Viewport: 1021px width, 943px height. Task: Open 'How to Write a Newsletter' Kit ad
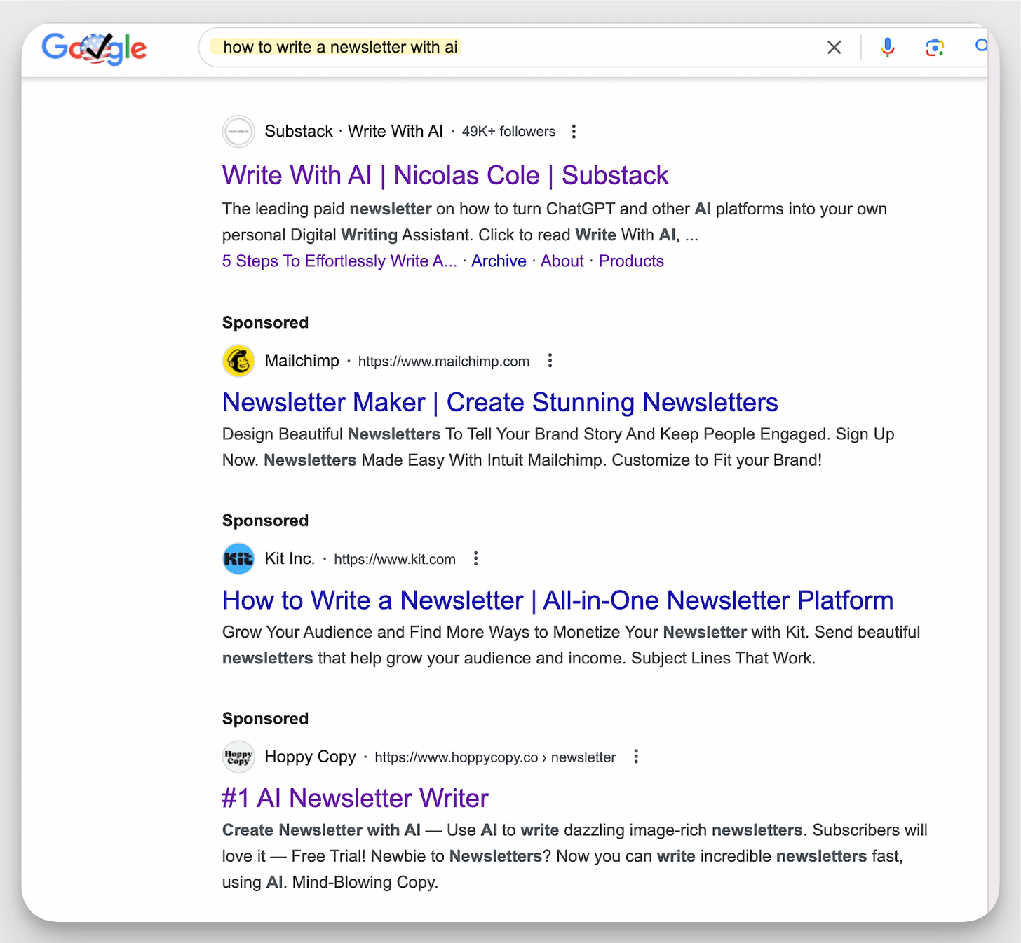[557, 600]
